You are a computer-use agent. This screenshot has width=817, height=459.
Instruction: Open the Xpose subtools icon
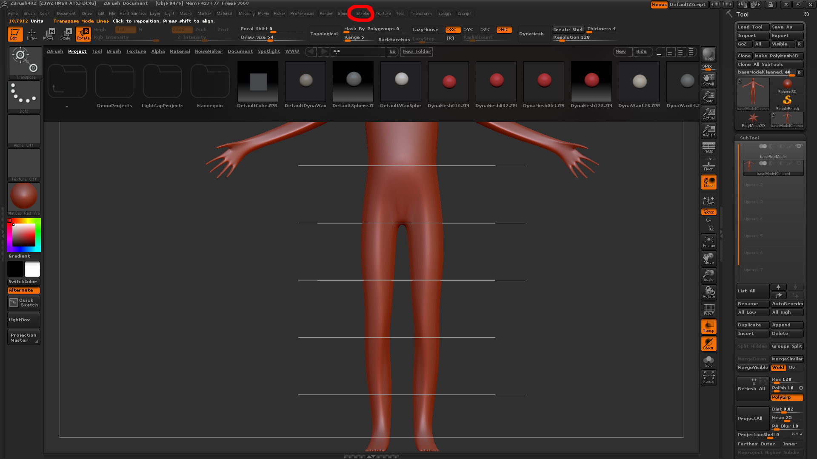pos(708,377)
